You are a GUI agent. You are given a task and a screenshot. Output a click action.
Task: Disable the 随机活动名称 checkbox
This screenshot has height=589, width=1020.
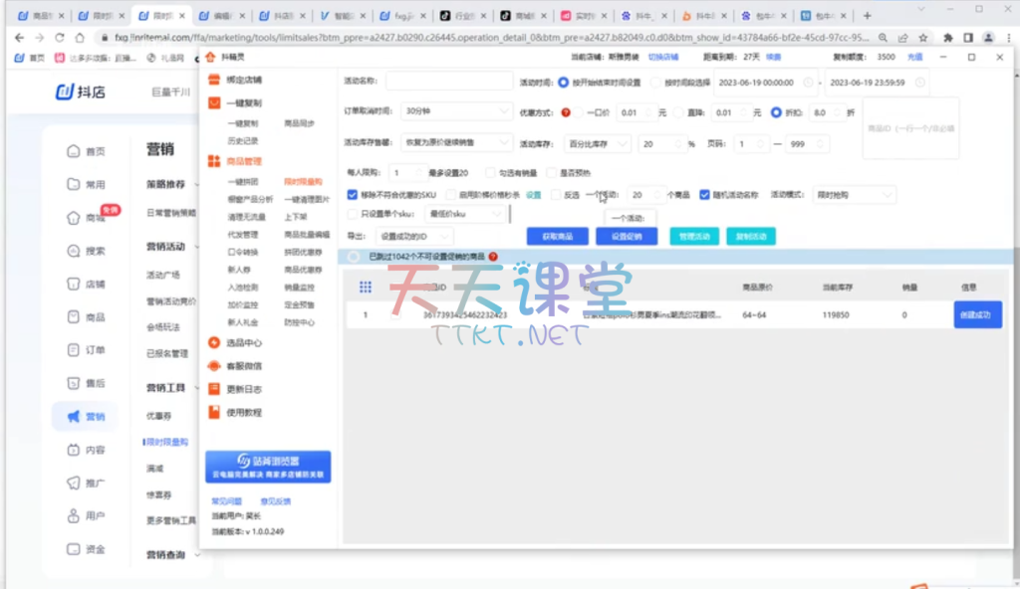point(705,195)
